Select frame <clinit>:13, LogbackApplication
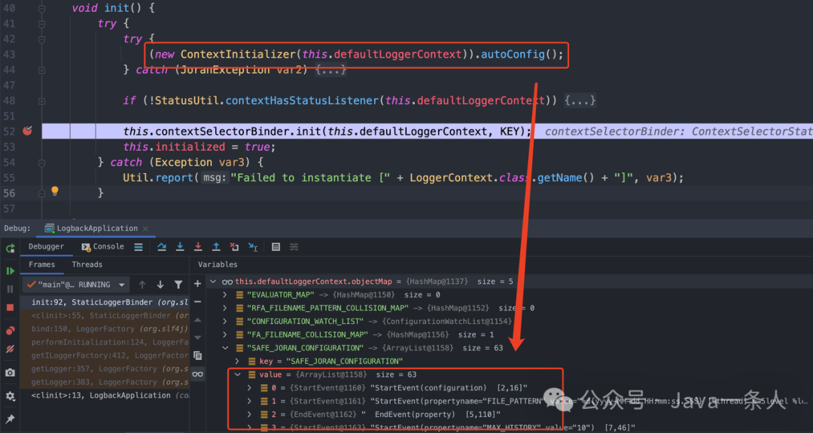 [x=105, y=395]
